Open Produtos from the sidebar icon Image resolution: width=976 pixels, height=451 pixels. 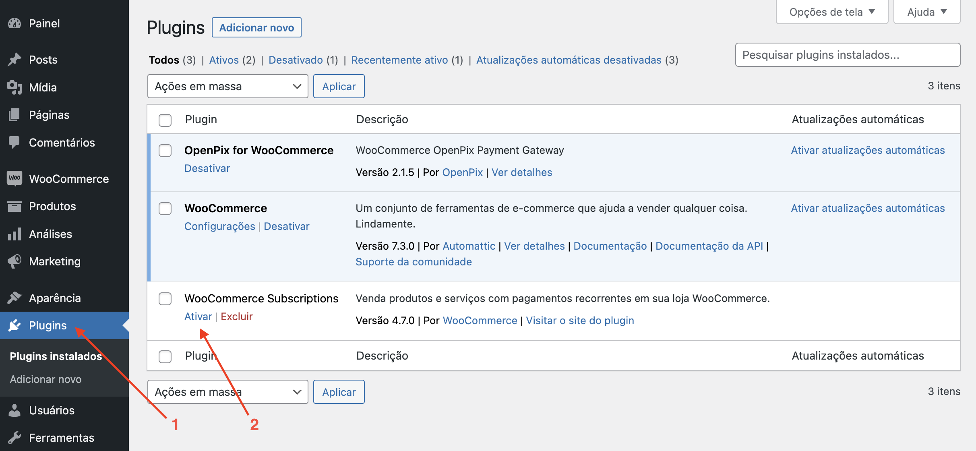click(14, 206)
